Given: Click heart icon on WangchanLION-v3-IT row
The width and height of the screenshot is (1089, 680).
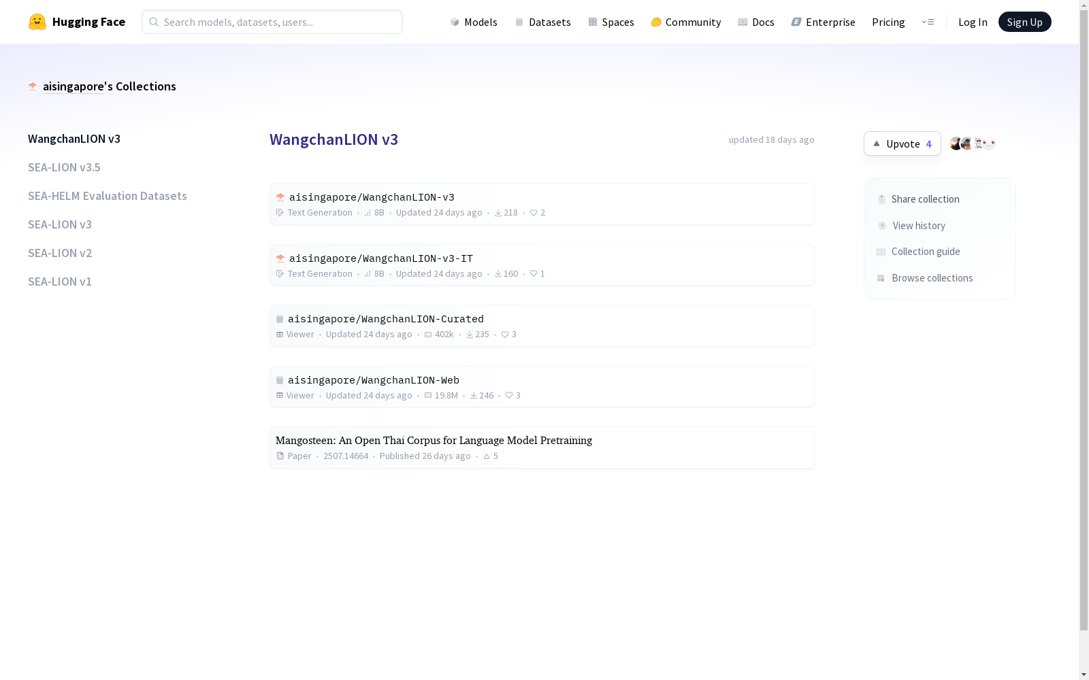Looking at the screenshot, I should (534, 274).
